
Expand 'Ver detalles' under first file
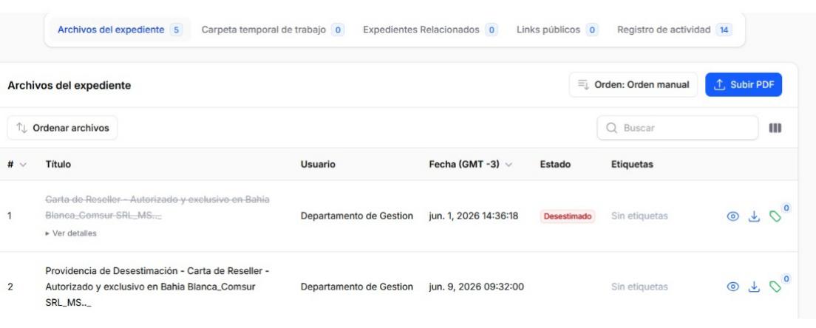[x=71, y=233]
